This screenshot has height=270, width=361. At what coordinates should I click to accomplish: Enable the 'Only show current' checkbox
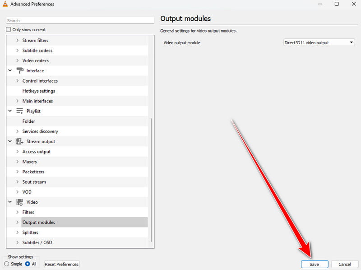point(9,30)
